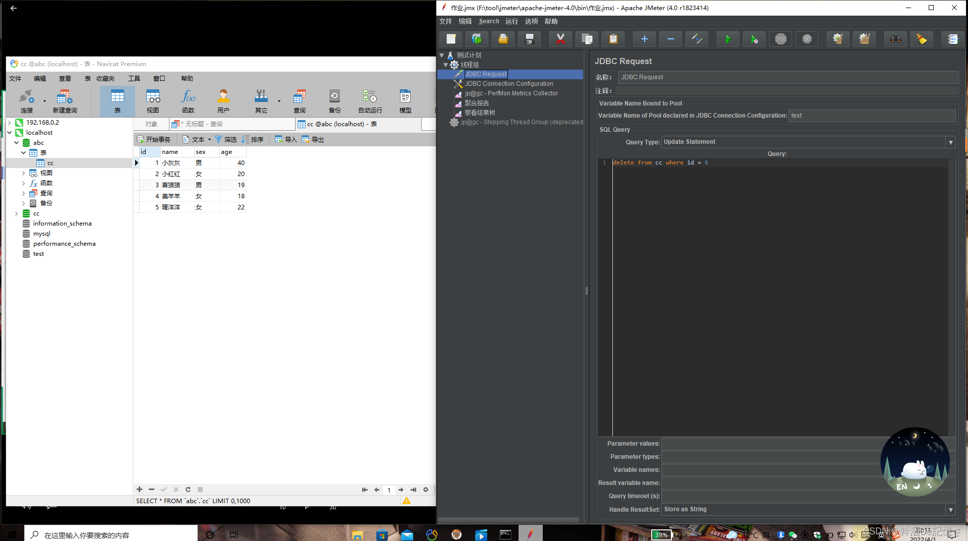Viewport: 968px width, 541px height.
Task: Open the JMeter Search menu
Action: (489, 21)
